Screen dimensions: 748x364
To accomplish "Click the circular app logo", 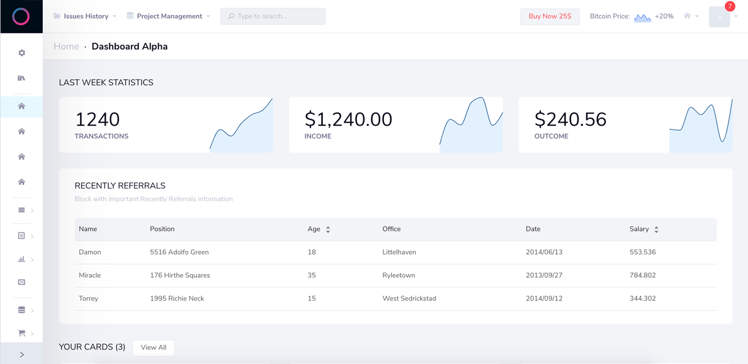I will click(21, 17).
